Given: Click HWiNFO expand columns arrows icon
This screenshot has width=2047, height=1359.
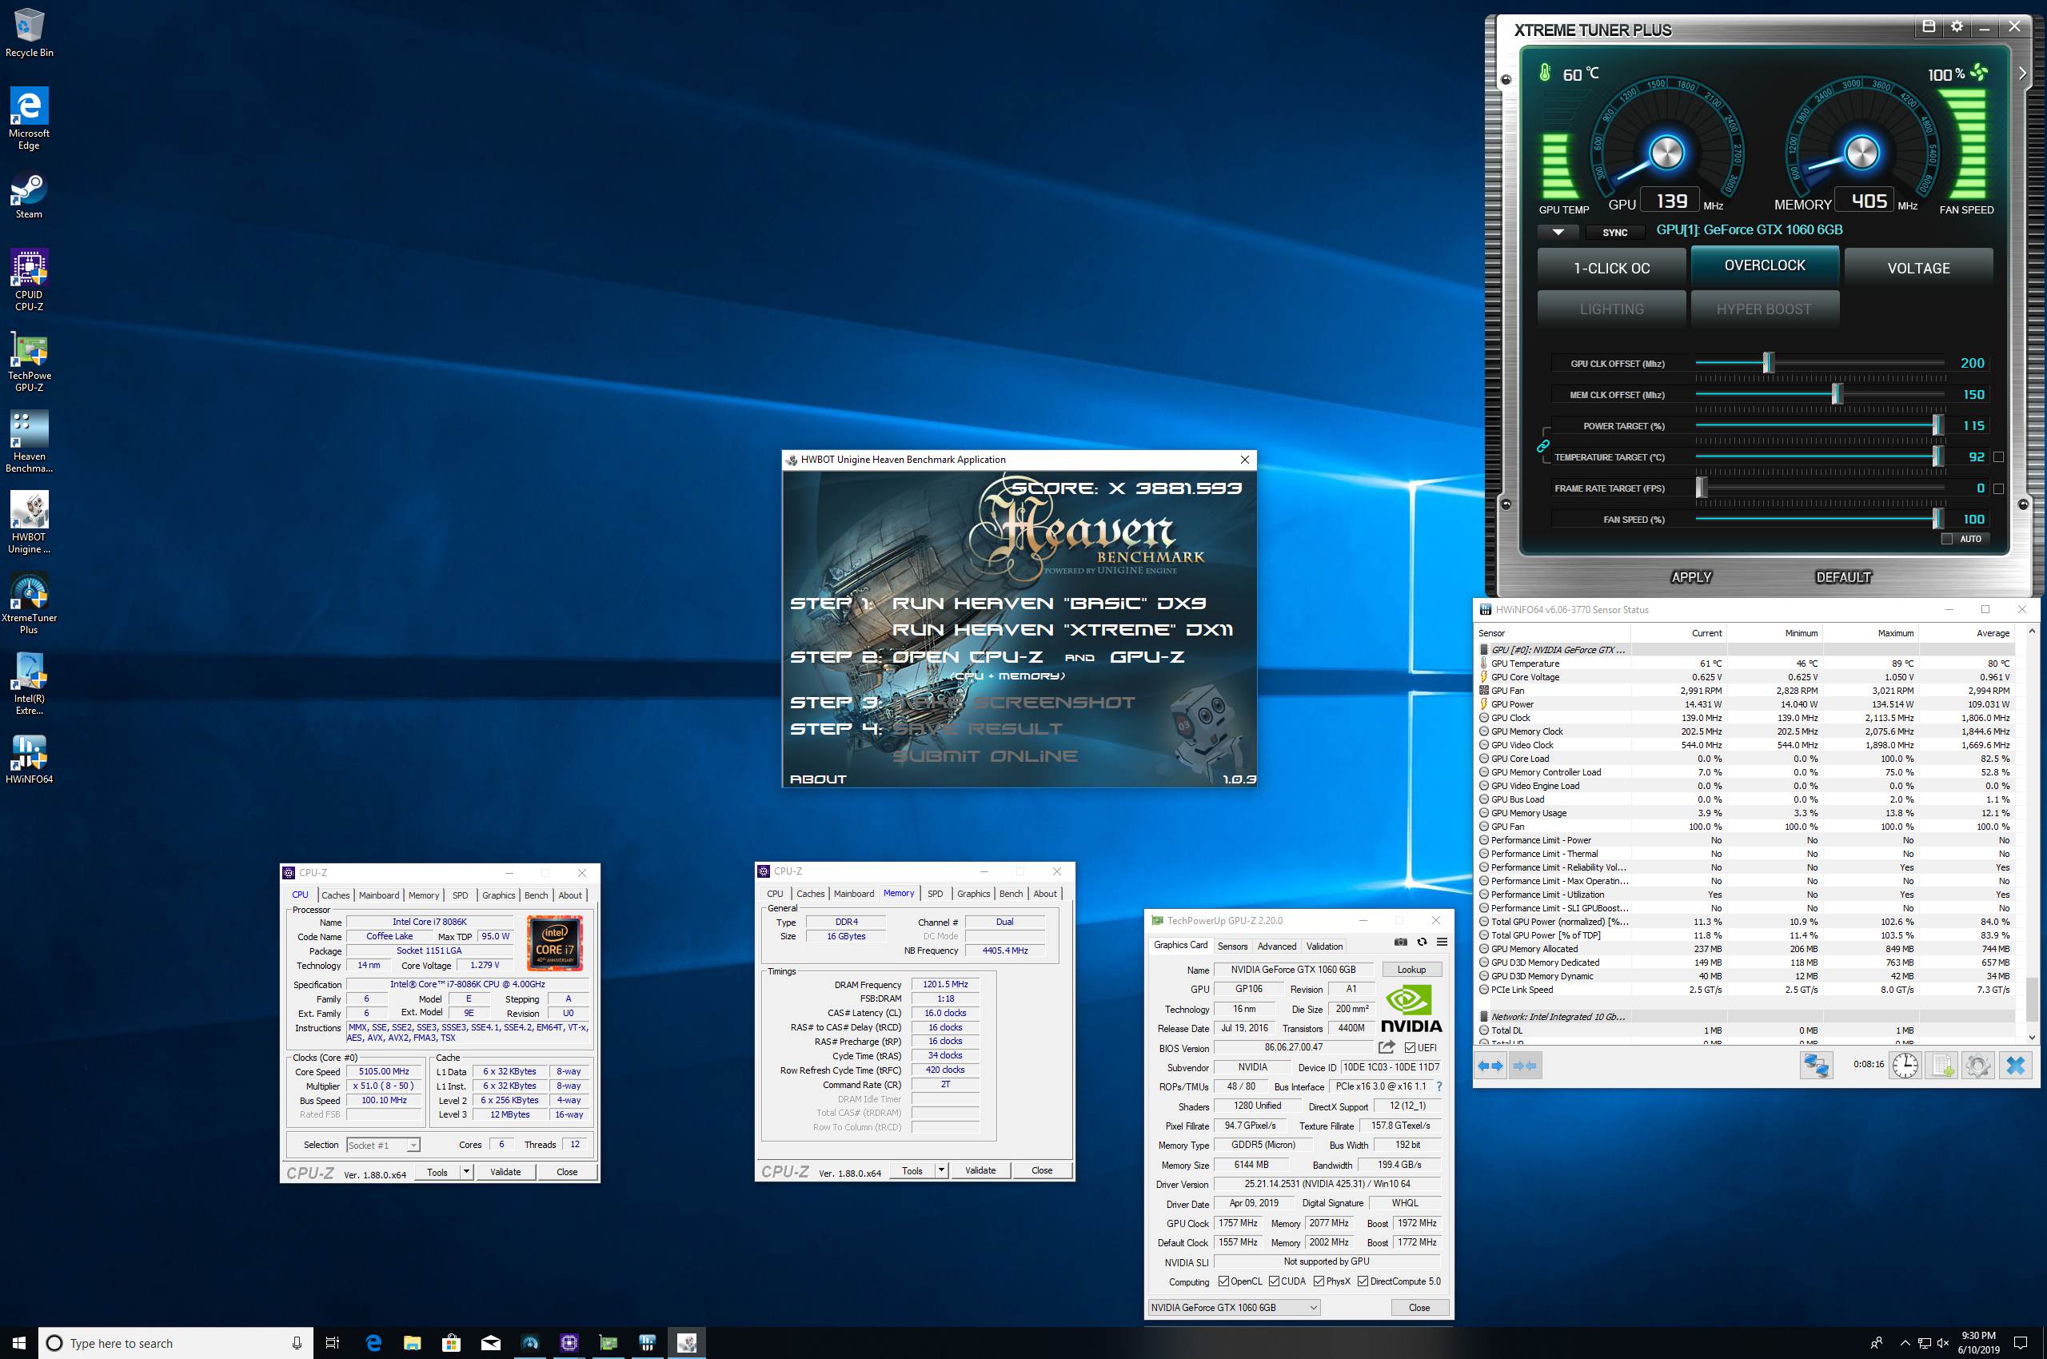Looking at the screenshot, I should (x=1490, y=1066).
